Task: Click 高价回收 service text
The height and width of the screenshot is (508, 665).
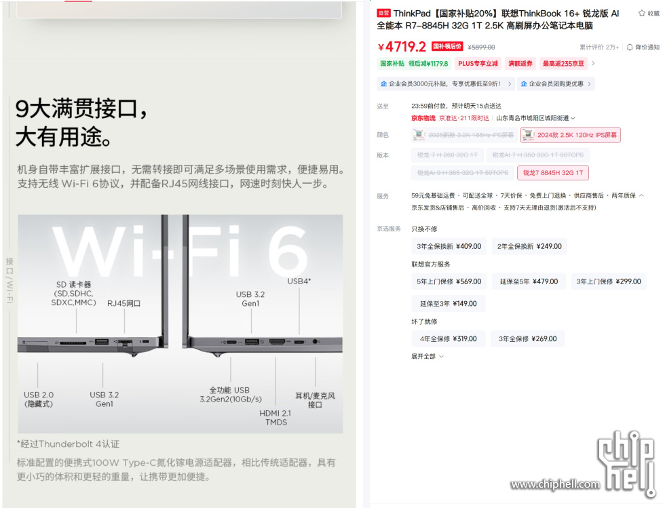Action: 483,208
